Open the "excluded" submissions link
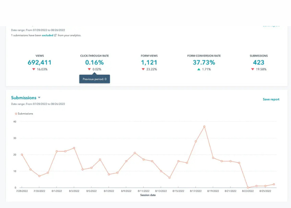Screen dimensions: 291x208 tap(47, 35)
